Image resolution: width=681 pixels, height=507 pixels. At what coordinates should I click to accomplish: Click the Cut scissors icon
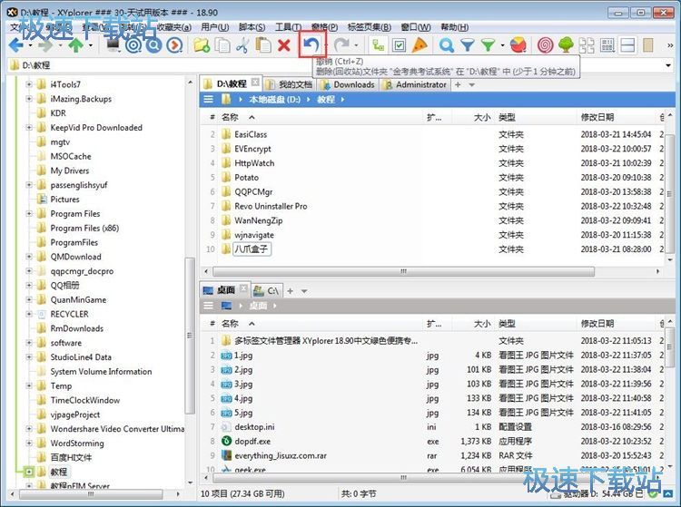(x=242, y=45)
